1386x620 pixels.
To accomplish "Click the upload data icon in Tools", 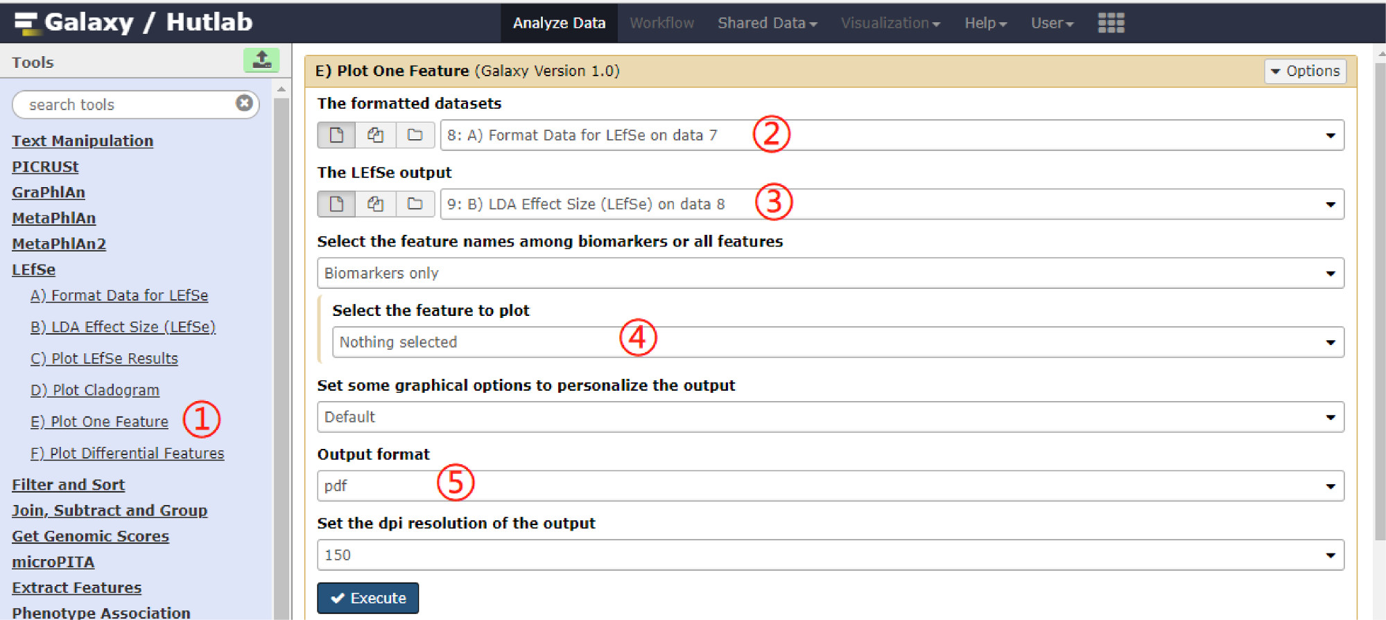I will point(261,60).
